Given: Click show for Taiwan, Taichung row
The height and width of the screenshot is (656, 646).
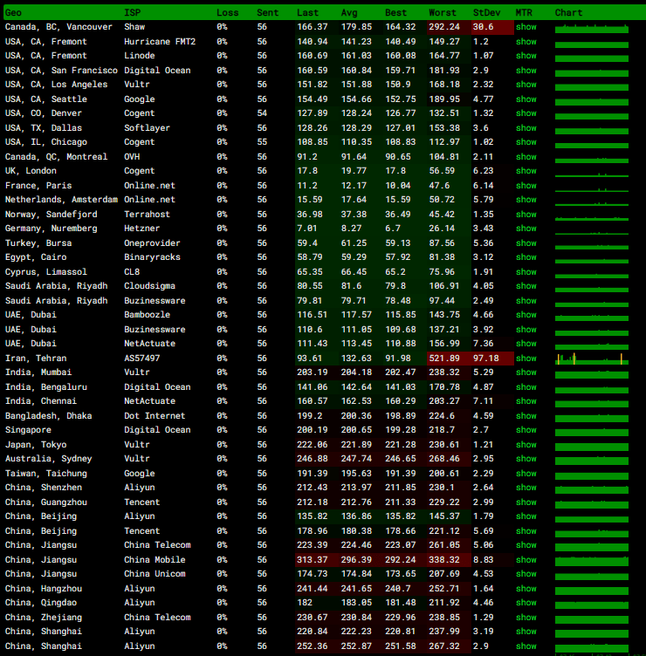Looking at the screenshot, I should (x=526, y=474).
